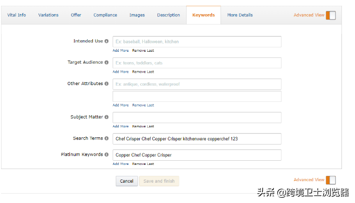Open the Offer tab
The image size is (355, 203).
[x=76, y=15]
